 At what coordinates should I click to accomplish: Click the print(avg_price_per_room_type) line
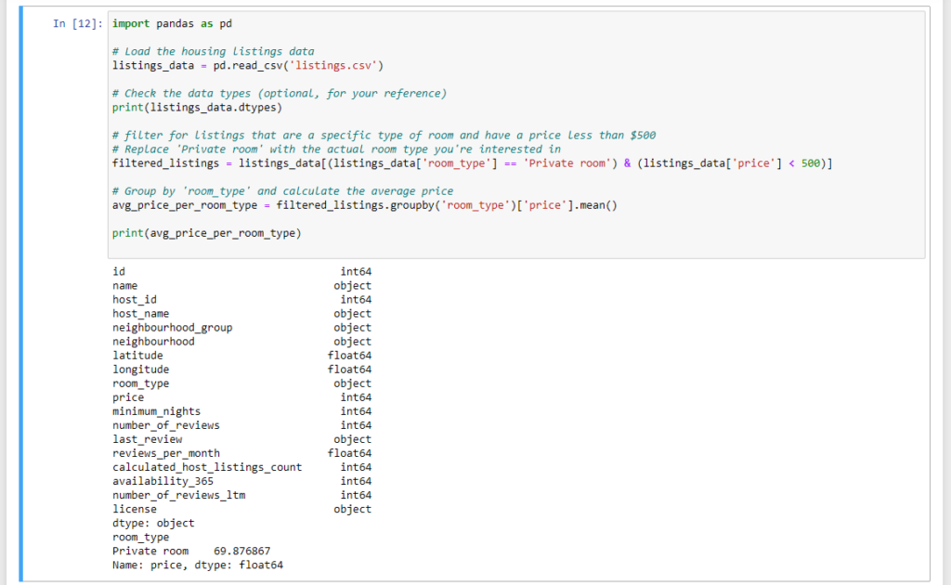click(205, 233)
